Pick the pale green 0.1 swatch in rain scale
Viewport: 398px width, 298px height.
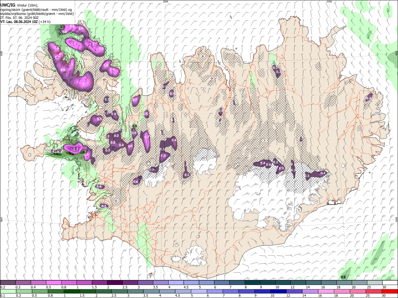[8, 291]
